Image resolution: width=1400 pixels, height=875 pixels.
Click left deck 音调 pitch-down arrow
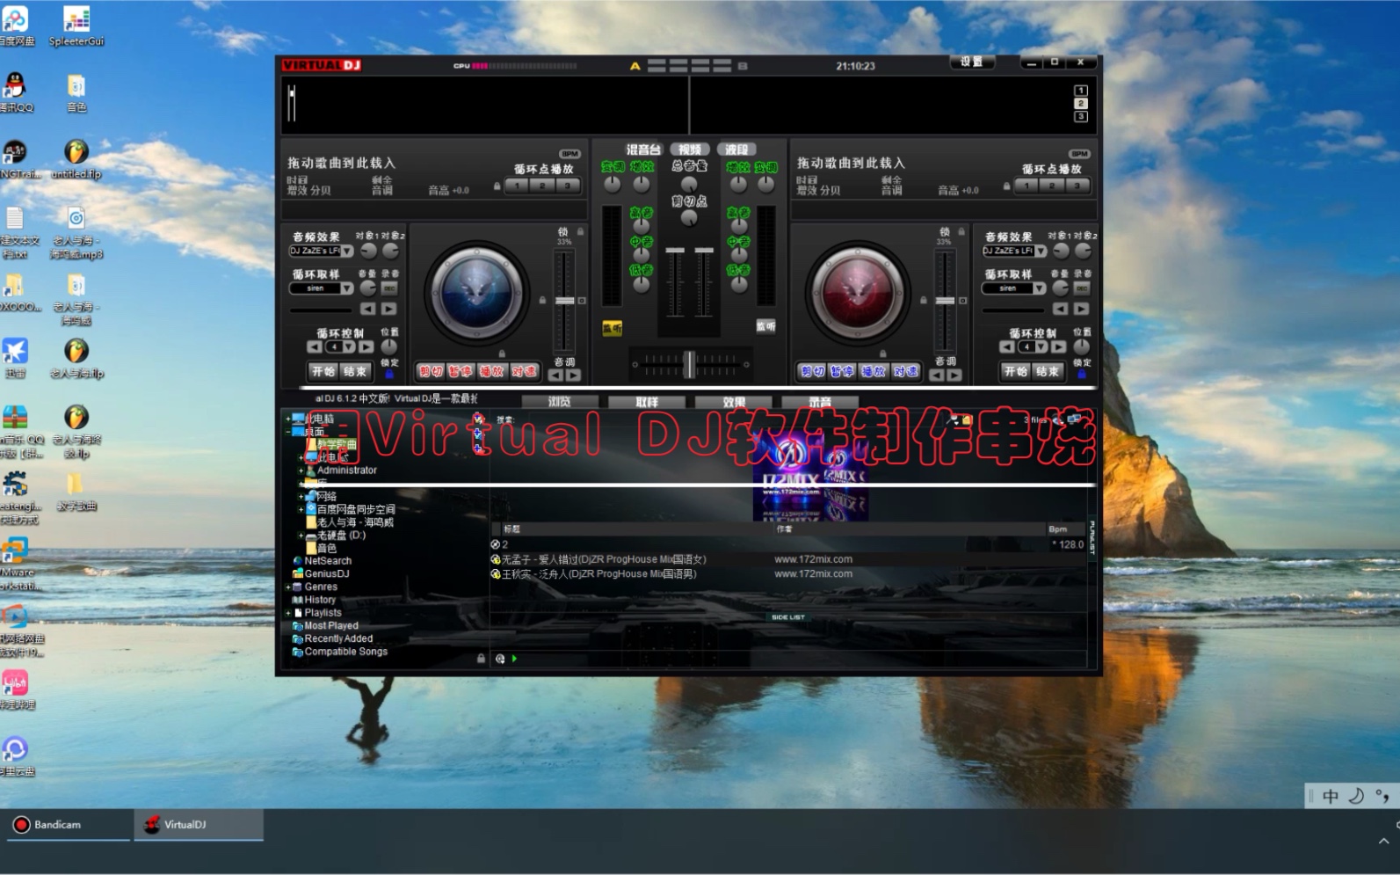(555, 376)
